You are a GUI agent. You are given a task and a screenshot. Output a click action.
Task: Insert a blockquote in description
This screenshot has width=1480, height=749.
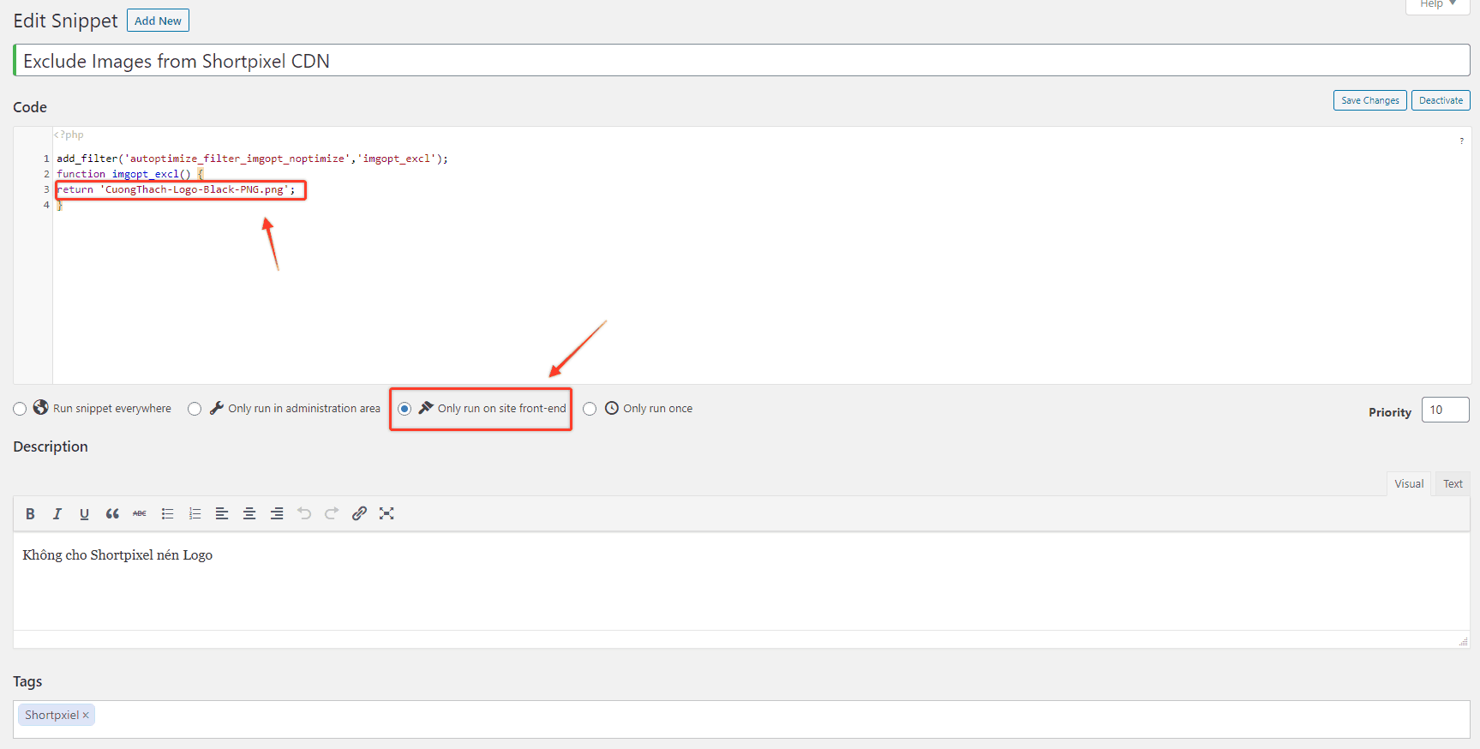point(112,513)
